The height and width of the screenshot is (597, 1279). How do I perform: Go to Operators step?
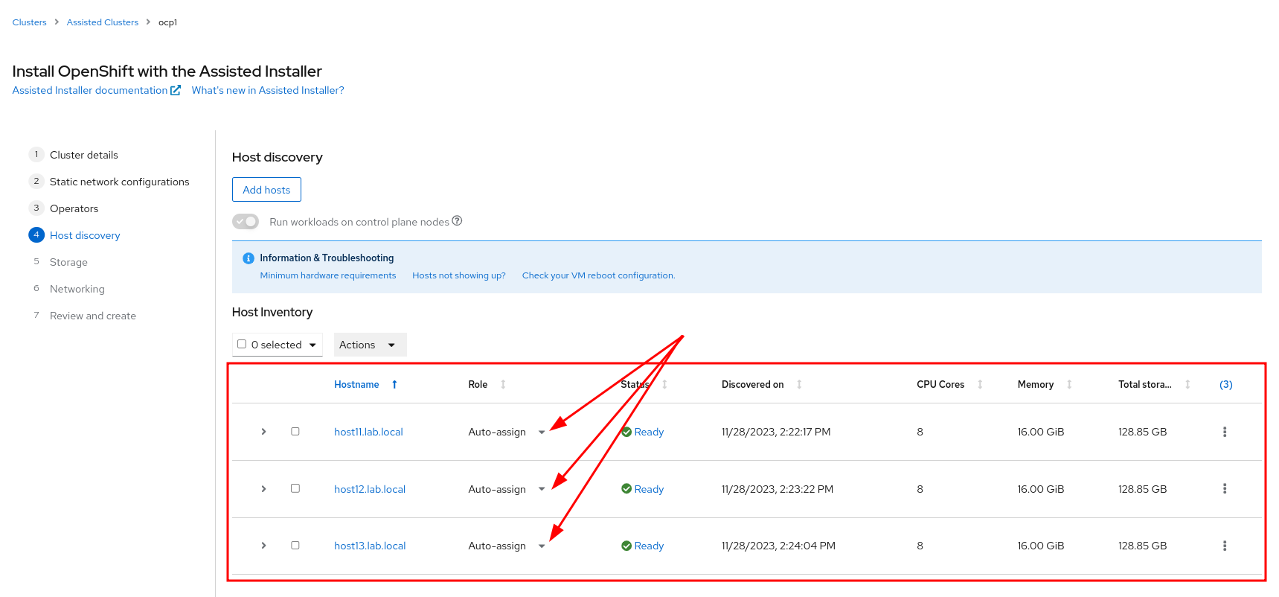(x=74, y=208)
